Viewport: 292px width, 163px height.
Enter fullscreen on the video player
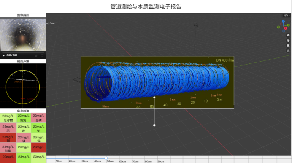click(42, 55)
